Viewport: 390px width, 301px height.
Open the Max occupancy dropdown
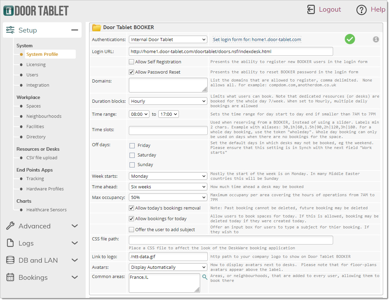pyautogui.click(x=168, y=198)
